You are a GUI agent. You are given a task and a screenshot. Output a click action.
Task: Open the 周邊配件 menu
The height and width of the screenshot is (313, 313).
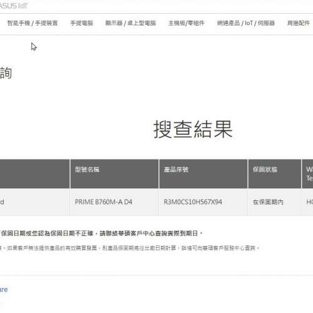[x=299, y=23]
